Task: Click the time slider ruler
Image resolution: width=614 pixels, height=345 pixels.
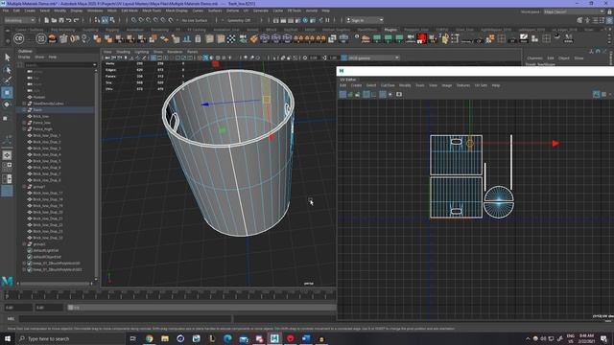Action: pyautogui.click(x=171, y=294)
